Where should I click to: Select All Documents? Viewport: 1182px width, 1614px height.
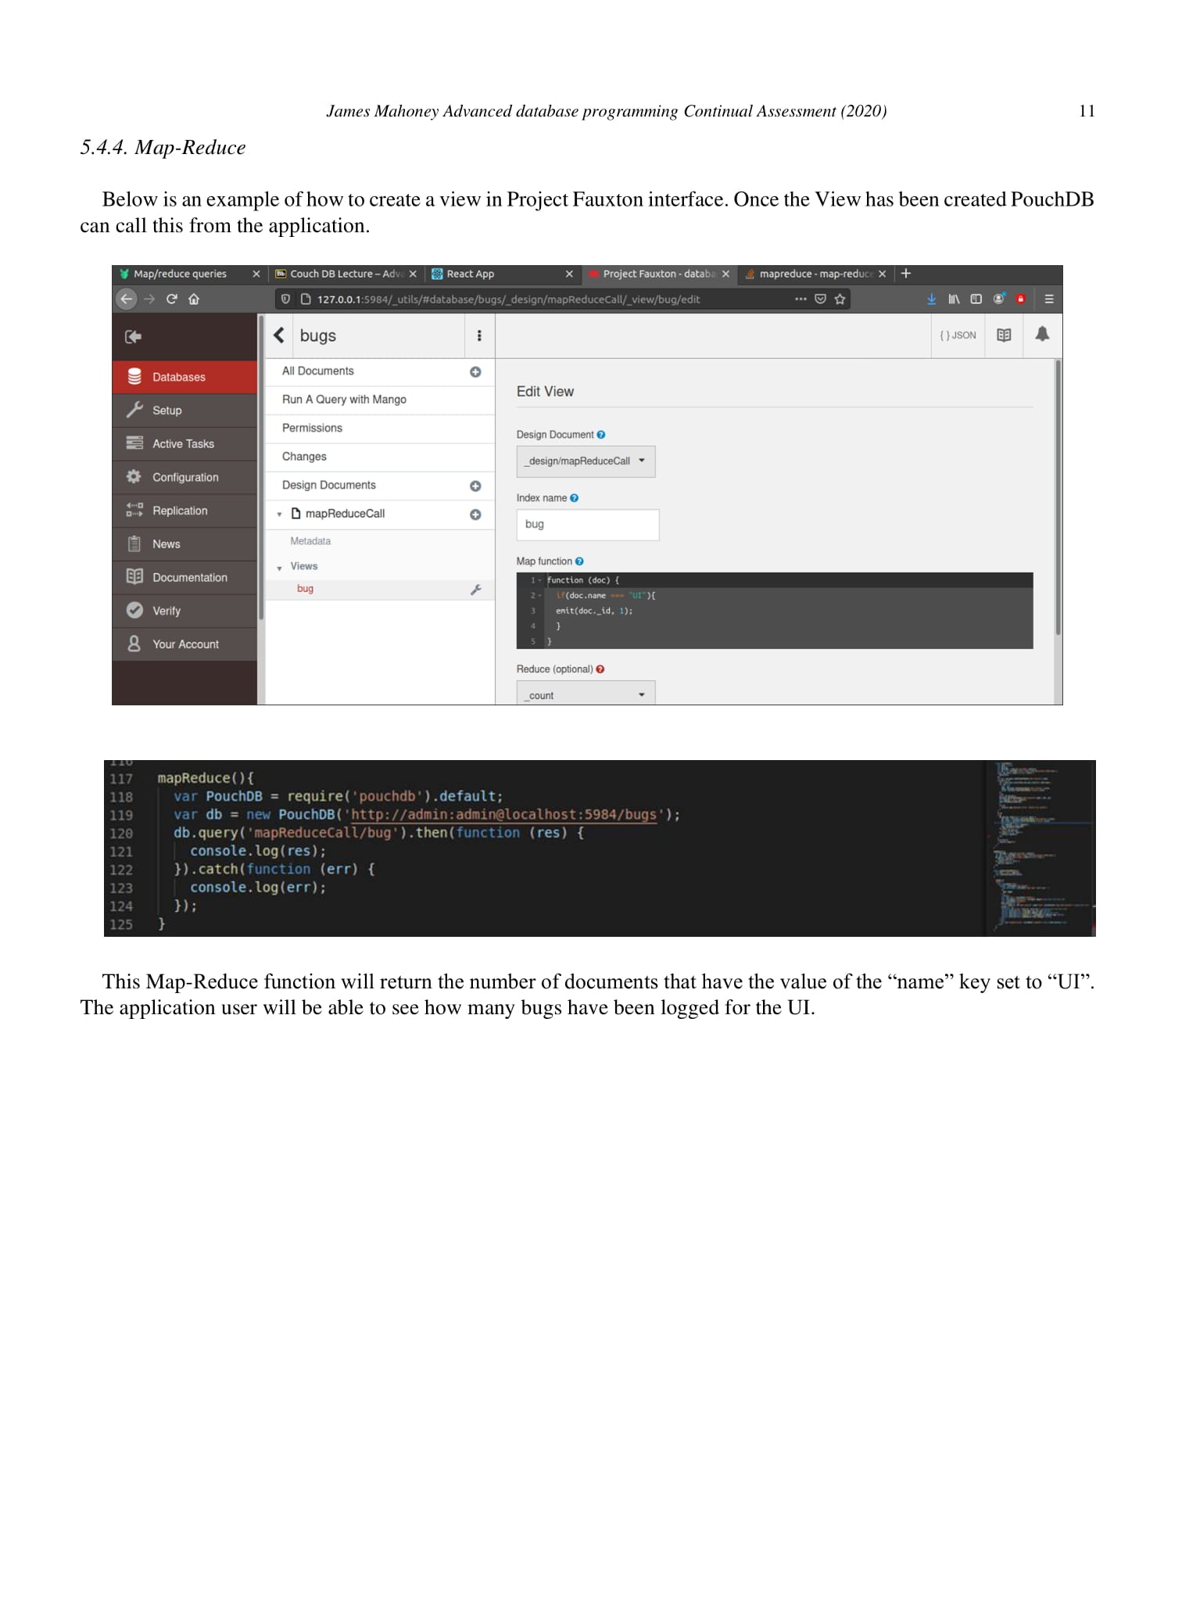pos(317,371)
